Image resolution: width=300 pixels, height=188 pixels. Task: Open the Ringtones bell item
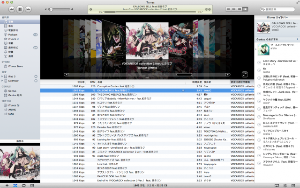tap(20, 52)
